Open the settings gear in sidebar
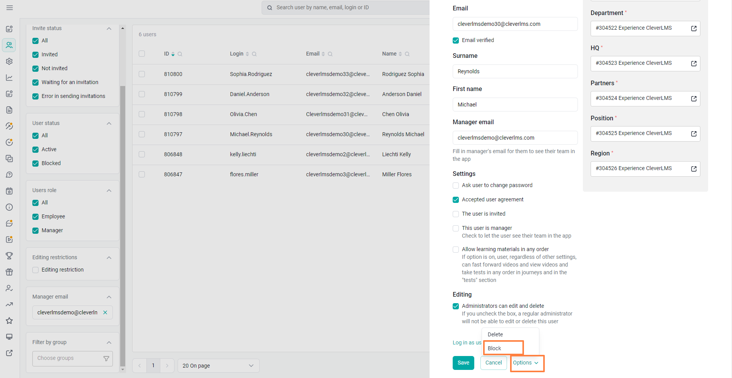The width and height of the screenshot is (732, 378). point(9,61)
